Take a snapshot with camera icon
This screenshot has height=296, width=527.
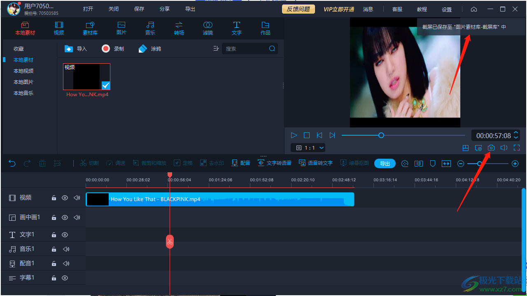491,148
